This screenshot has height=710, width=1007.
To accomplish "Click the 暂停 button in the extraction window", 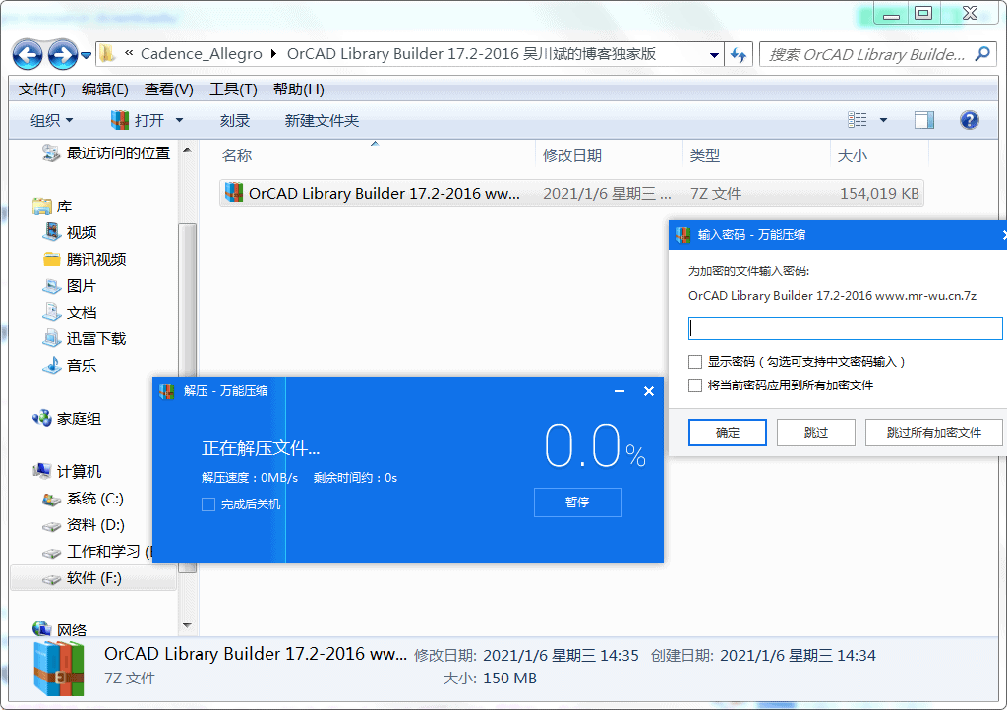I will (x=577, y=502).
